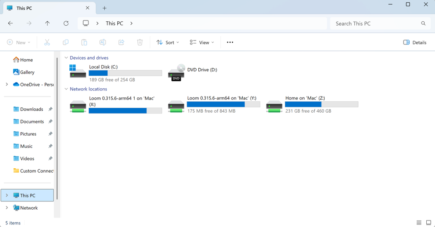Click the Refresh icon in navigation bar
Viewport: 435px width, 227px height.
[x=66, y=23]
